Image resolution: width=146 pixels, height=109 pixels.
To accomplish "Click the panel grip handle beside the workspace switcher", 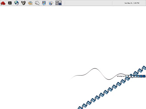I will 65,3.
